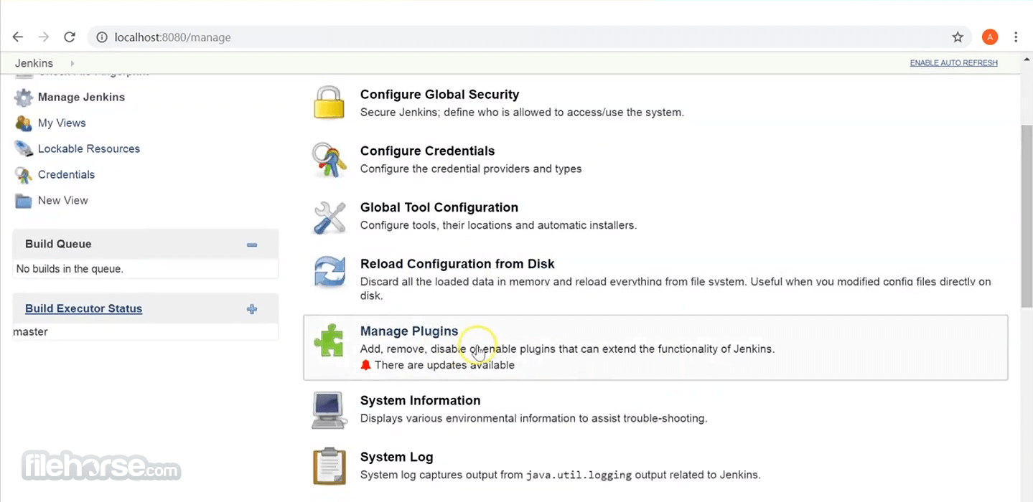
Task: Click the master executor entry
Action: point(31,332)
